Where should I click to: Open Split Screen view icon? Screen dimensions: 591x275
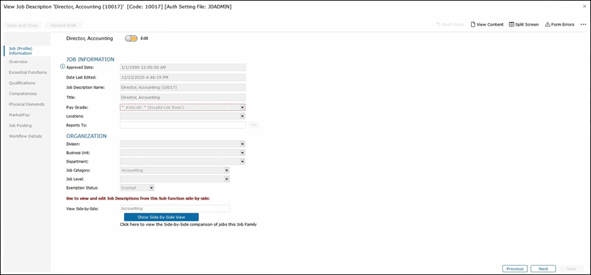coord(512,24)
